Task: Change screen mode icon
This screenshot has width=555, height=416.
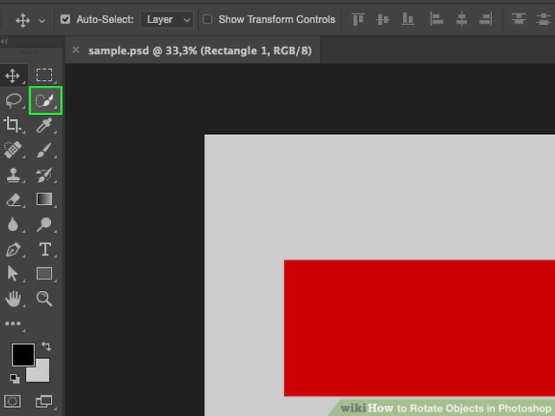Action: point(44,401)
